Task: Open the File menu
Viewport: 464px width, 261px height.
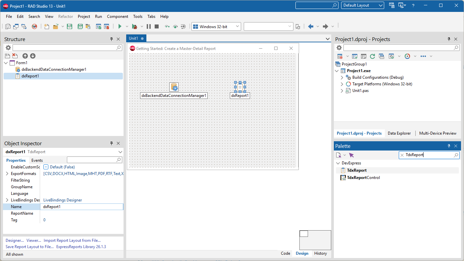Action: [9, 17]
